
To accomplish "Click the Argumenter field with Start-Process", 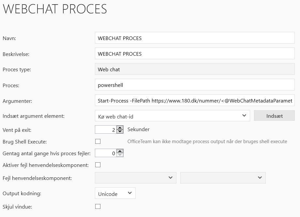I will coord(195,101).
